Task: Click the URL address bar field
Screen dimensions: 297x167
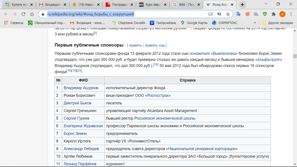Action: [125, 14]
